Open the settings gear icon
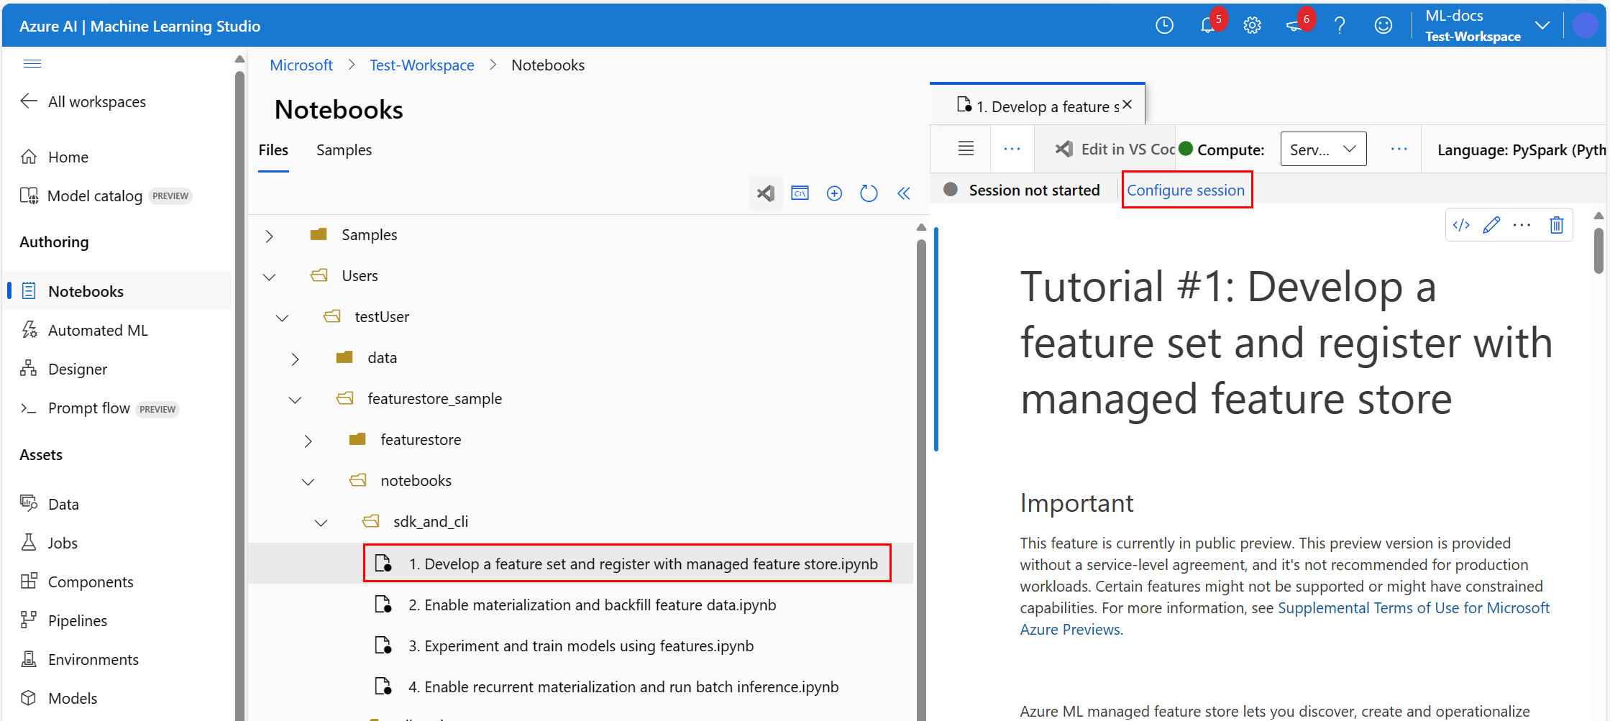The width and height of the screenshot is (1610, 721). pyautogui.click(x=1252, y=26)
